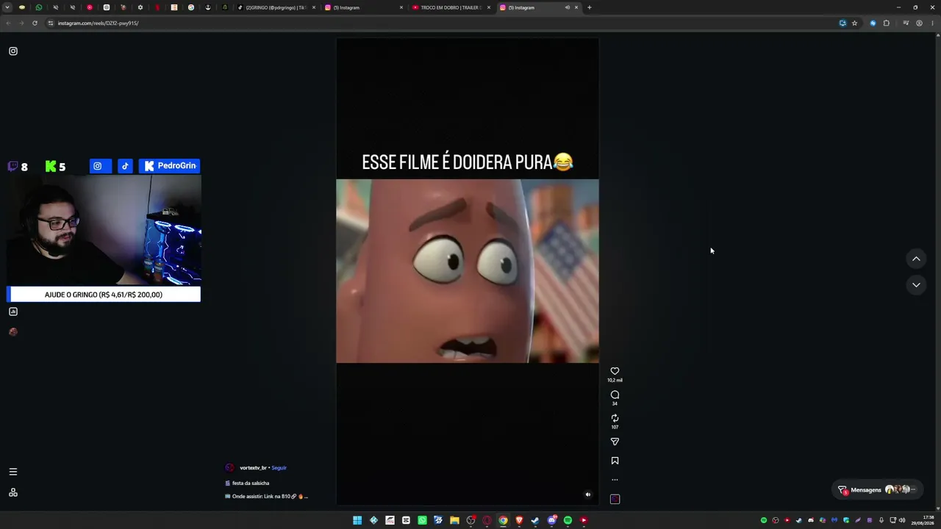The image size is (941, 529).
Task: Open the vortextv_br avatar
Action: pyautogui.click(x=230, y=468)
